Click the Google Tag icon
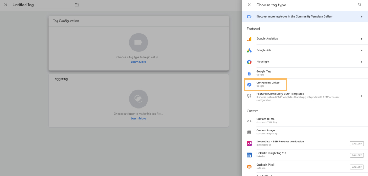 coord(249,74)
